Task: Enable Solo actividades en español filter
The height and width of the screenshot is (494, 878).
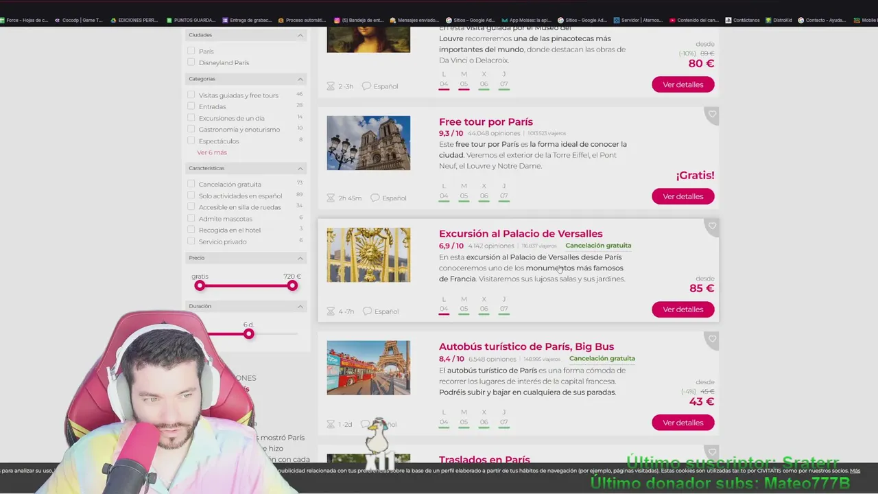Action: 191,196
